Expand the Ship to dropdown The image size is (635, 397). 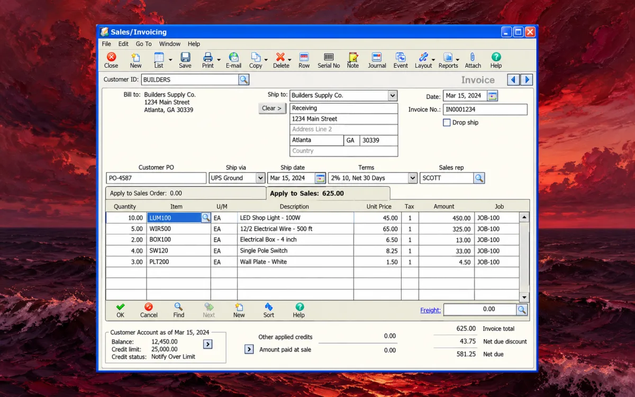coord(392,96)
